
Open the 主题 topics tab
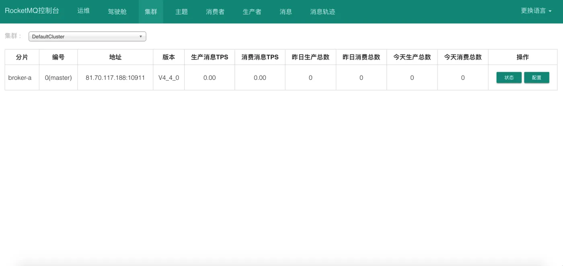click(181, 11)
